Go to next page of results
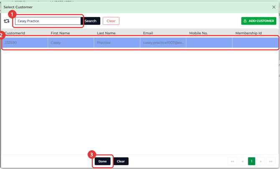The image size is (280, 169). coord(260,161)
